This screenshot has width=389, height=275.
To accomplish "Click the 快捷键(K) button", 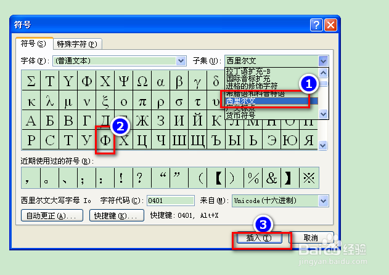I will tap(117, 215).
